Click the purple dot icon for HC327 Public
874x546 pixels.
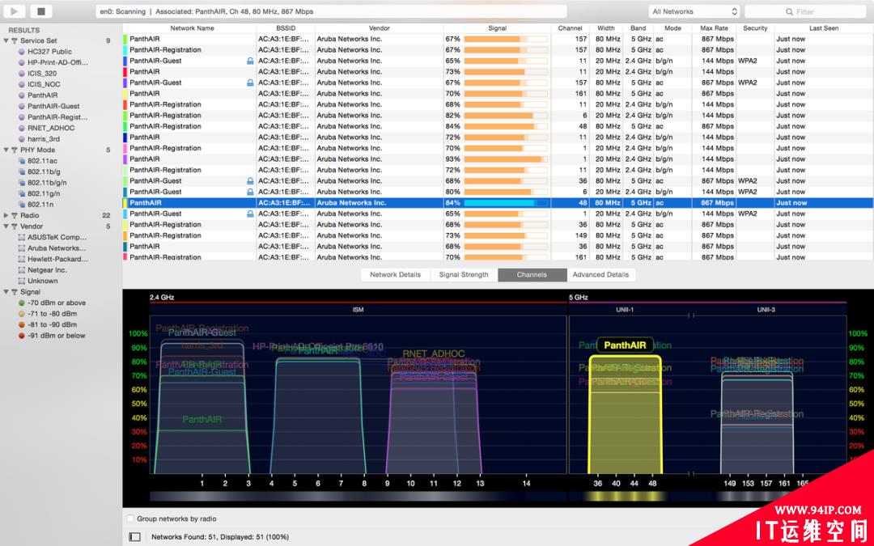point(22,51)
